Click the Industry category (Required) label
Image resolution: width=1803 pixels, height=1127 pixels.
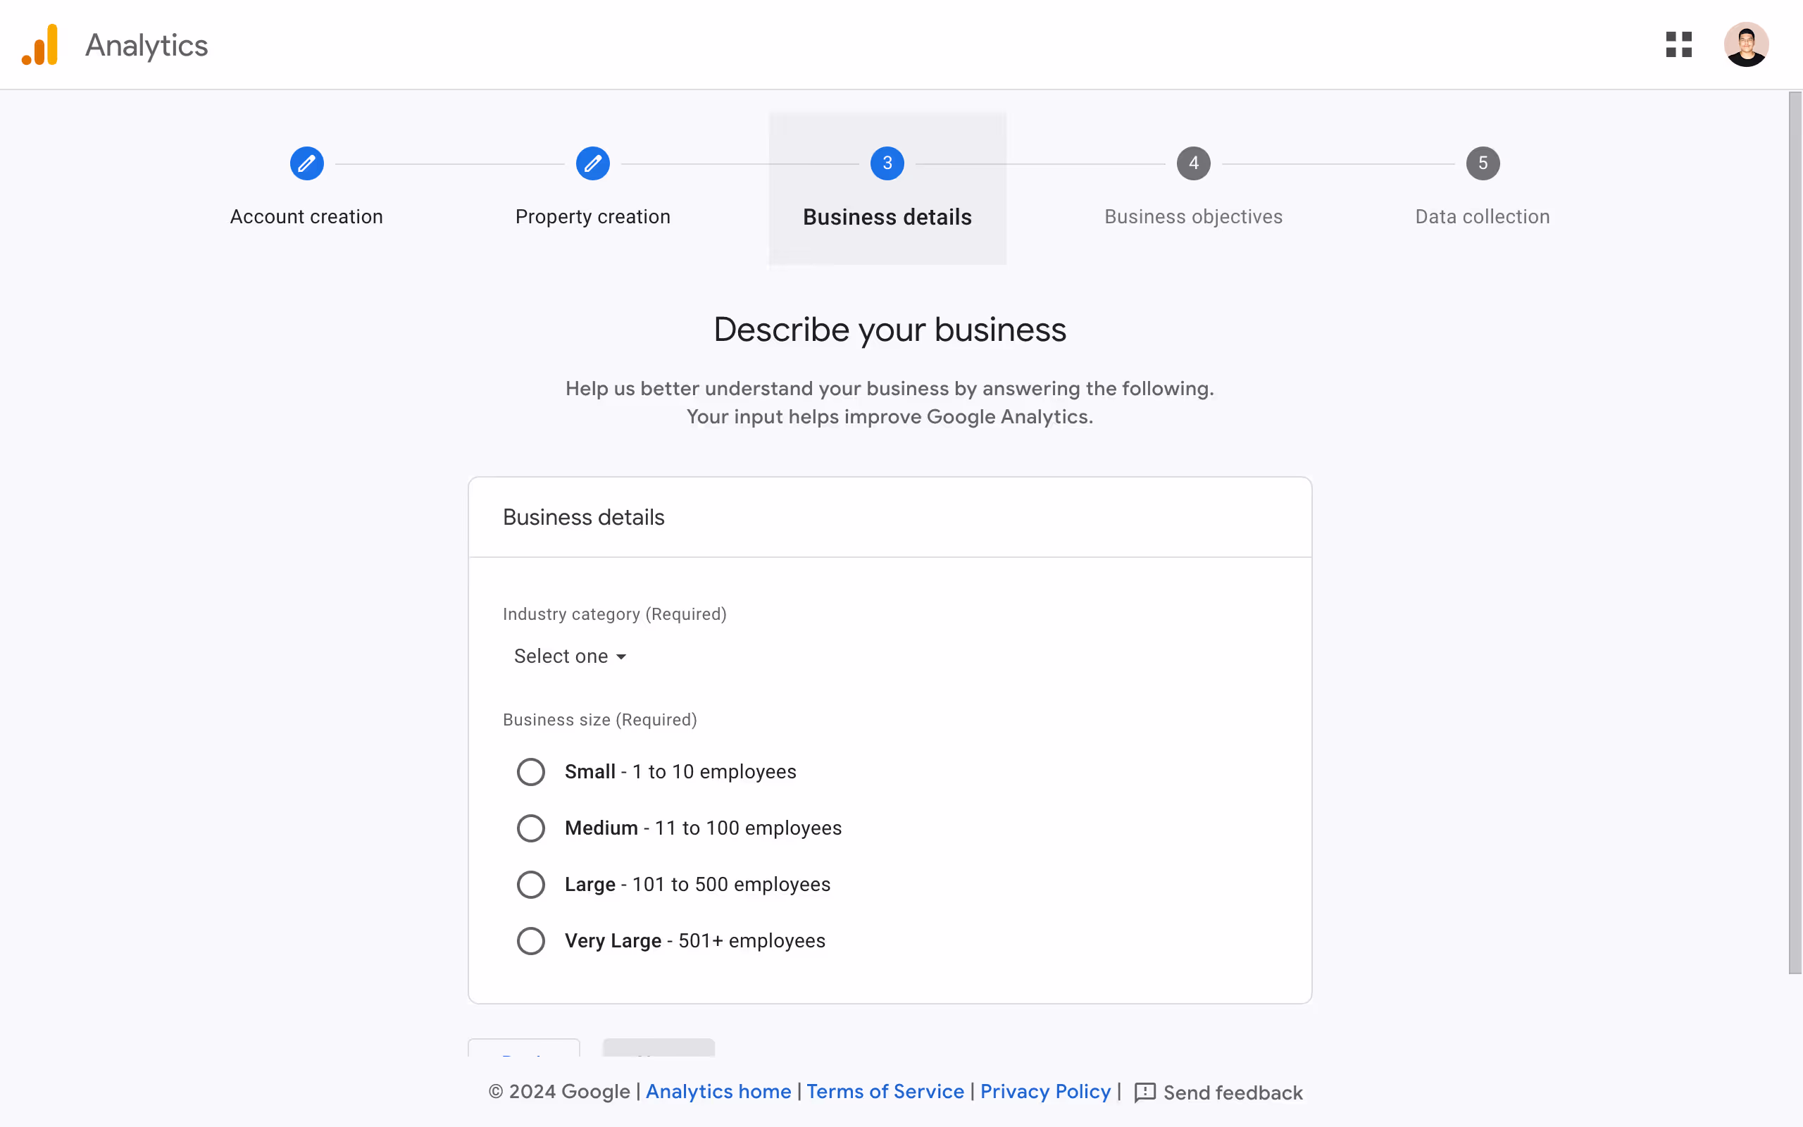[614, 614]
